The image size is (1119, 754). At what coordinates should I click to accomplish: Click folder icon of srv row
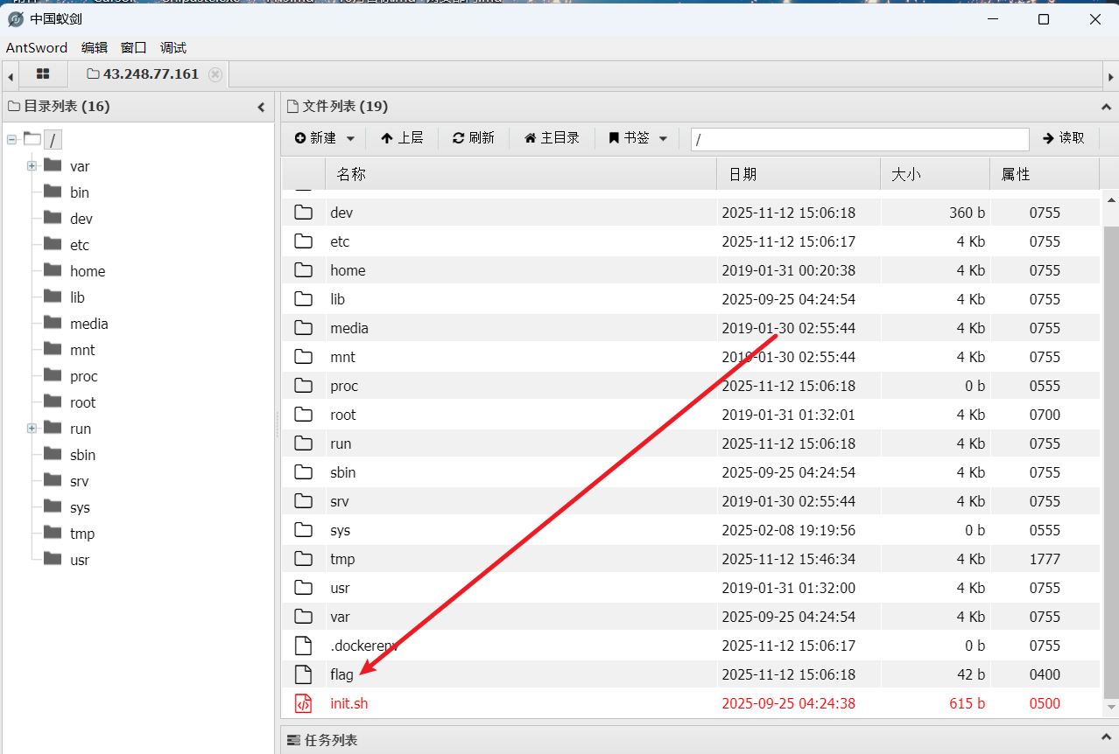pos(303,501)
